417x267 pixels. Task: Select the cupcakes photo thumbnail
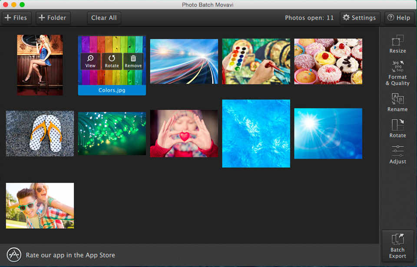click(328, 61)
